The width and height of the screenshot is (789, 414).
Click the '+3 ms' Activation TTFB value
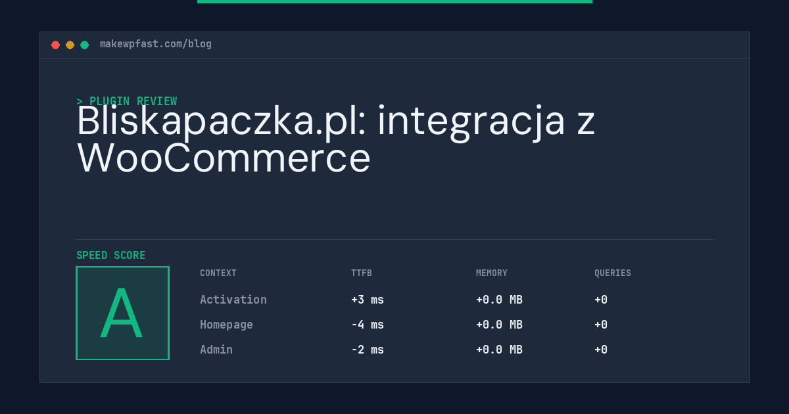pyautogui.click(x=368, y=300)
